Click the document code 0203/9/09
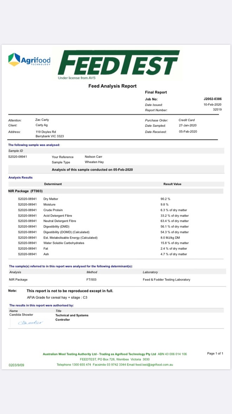The height and width of the screenshot is (414, 232). click(x=16, y=365)
